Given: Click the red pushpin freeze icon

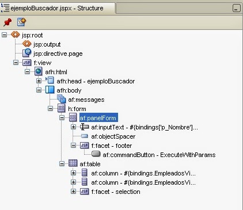Looking at the screenshot, I should pos(7,22).
